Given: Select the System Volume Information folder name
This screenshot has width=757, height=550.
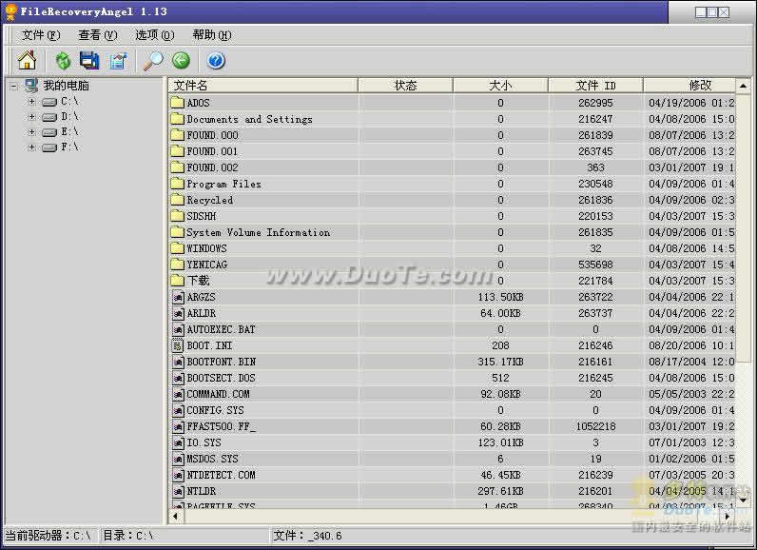Looking at the screenshot, I should click(259, 232).
